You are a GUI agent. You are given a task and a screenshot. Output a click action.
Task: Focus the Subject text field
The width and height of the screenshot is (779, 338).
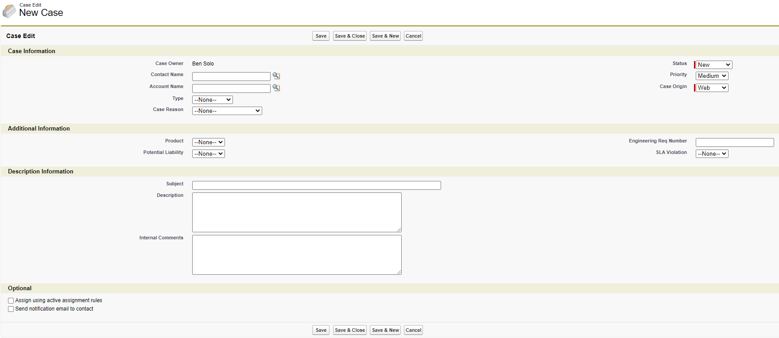point(316,185)
